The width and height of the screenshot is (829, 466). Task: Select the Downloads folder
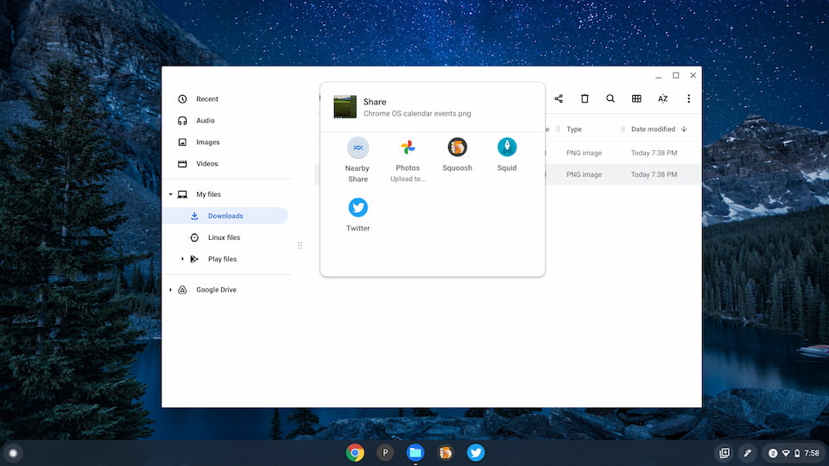tap(225, 216)
